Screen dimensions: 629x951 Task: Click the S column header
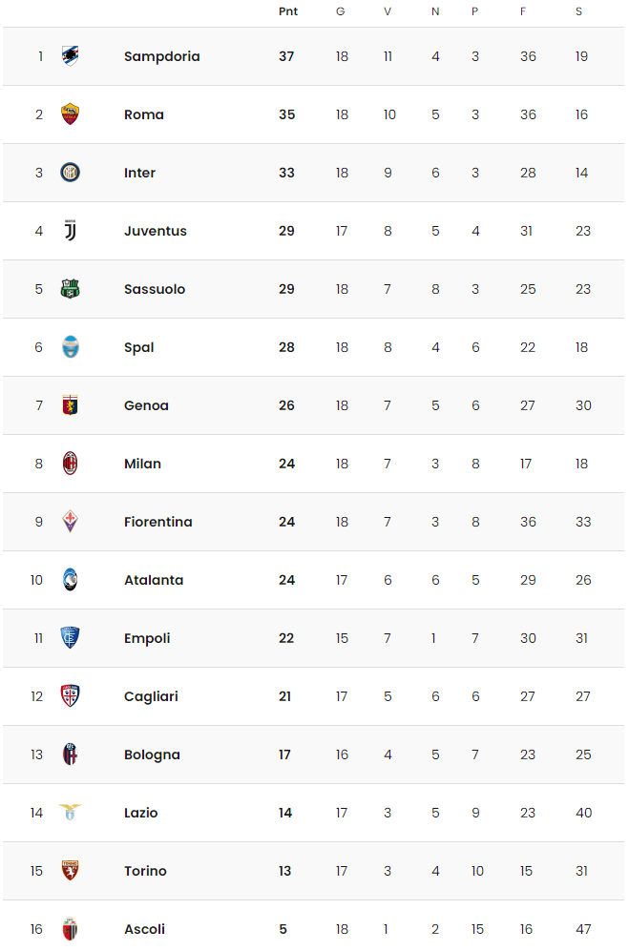578,11
